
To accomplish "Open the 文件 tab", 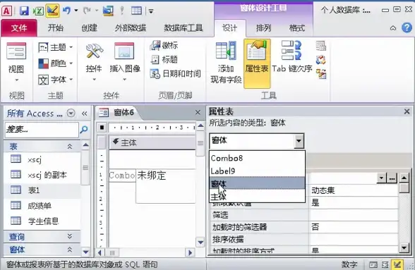I will (19, 27).
